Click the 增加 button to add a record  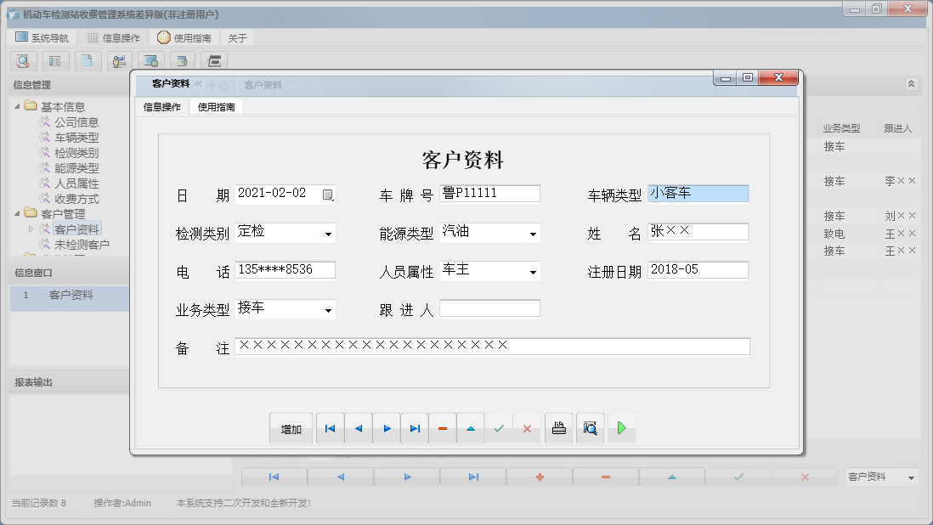pyautogui.click(x=291, y=428)
